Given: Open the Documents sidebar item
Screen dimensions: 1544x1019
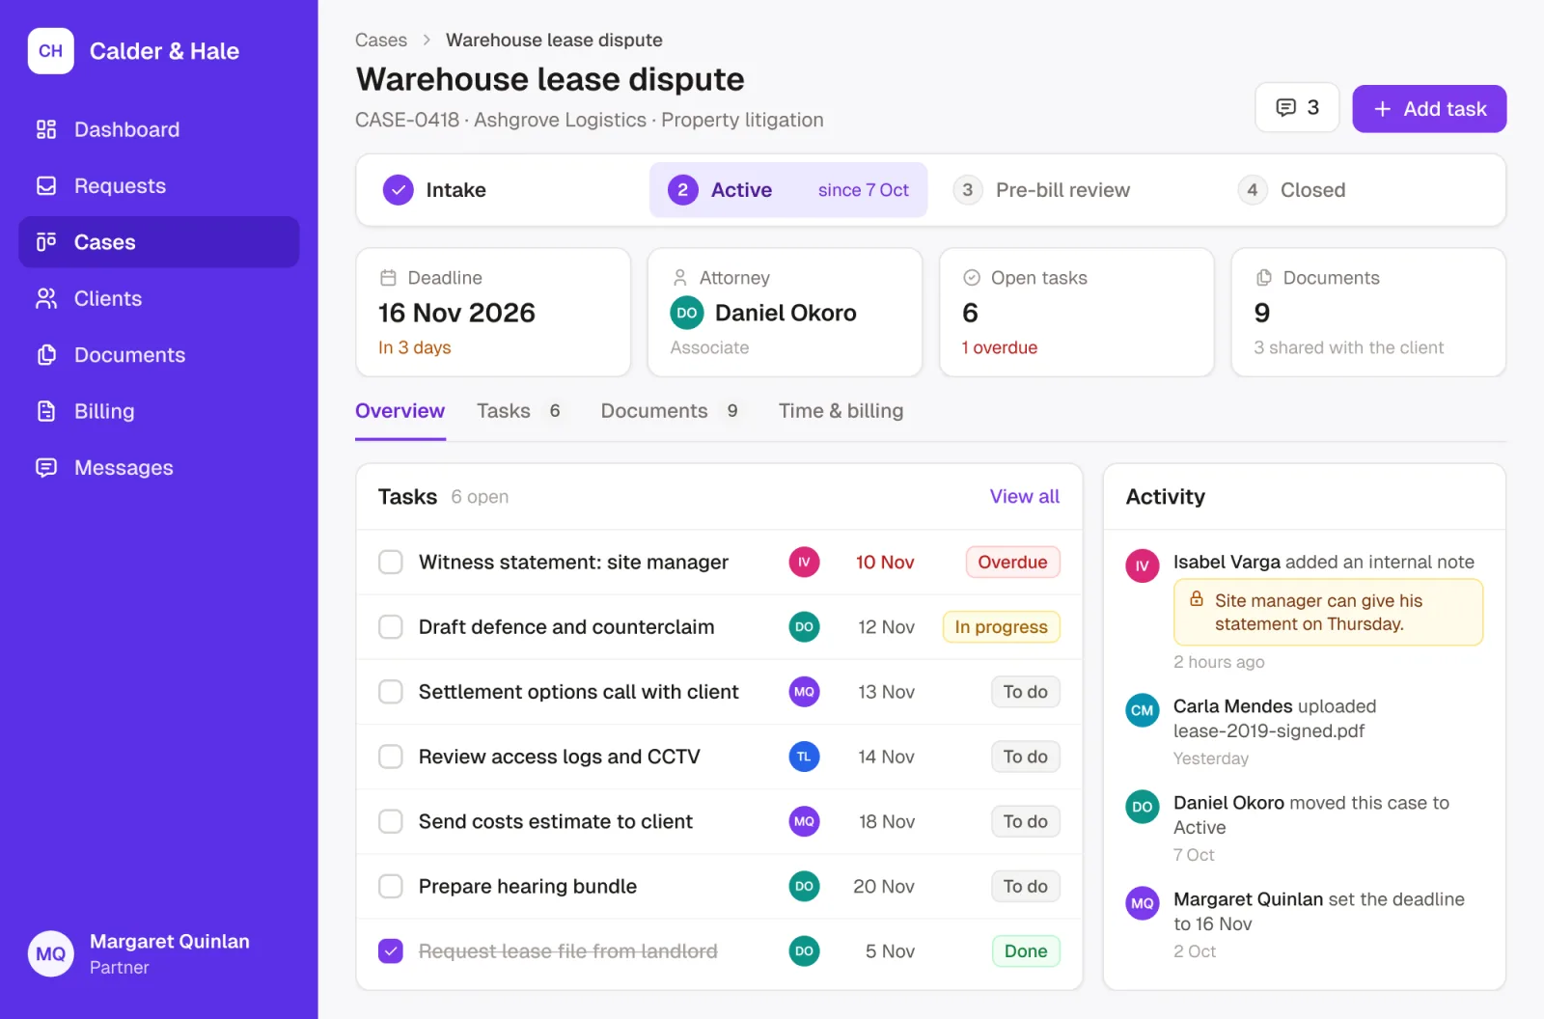Looking at the screenshot, I should (158, 354).
